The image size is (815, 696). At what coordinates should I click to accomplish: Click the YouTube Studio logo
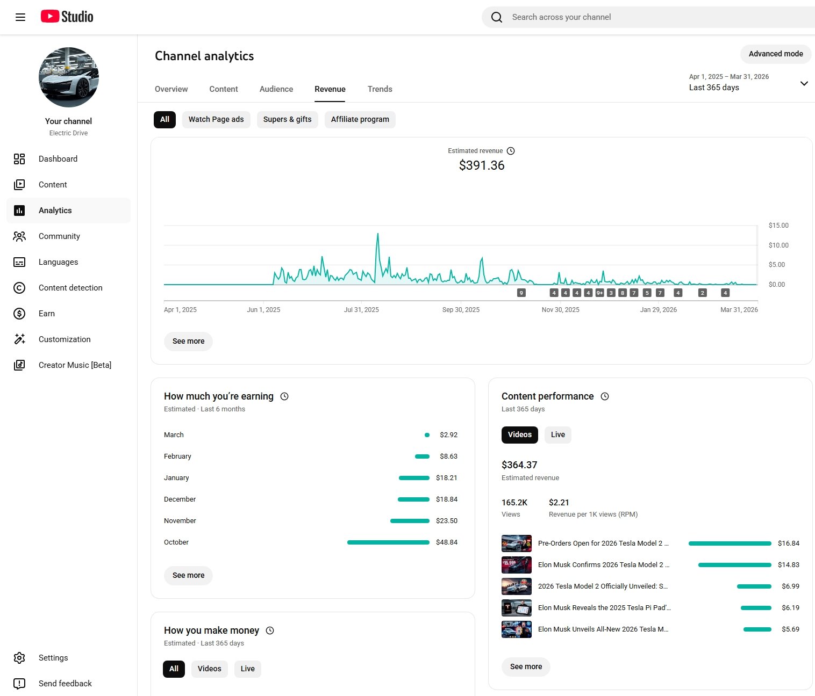point(67,17)
